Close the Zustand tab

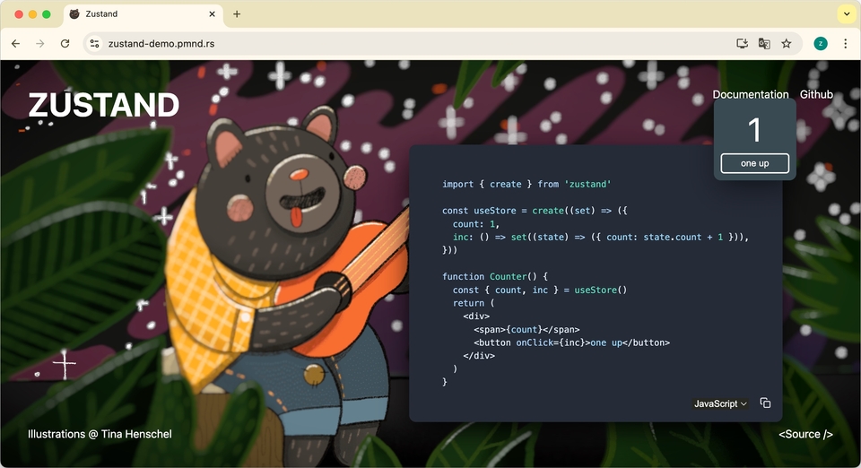coord(212,14)
